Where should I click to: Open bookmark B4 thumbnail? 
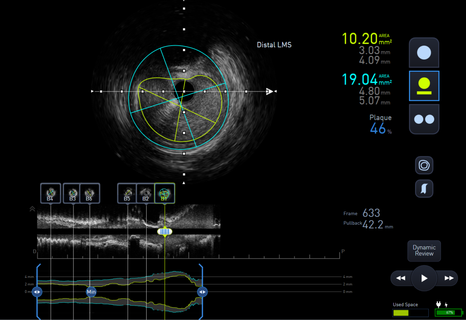pyautogui.click(x=50, y=193)
